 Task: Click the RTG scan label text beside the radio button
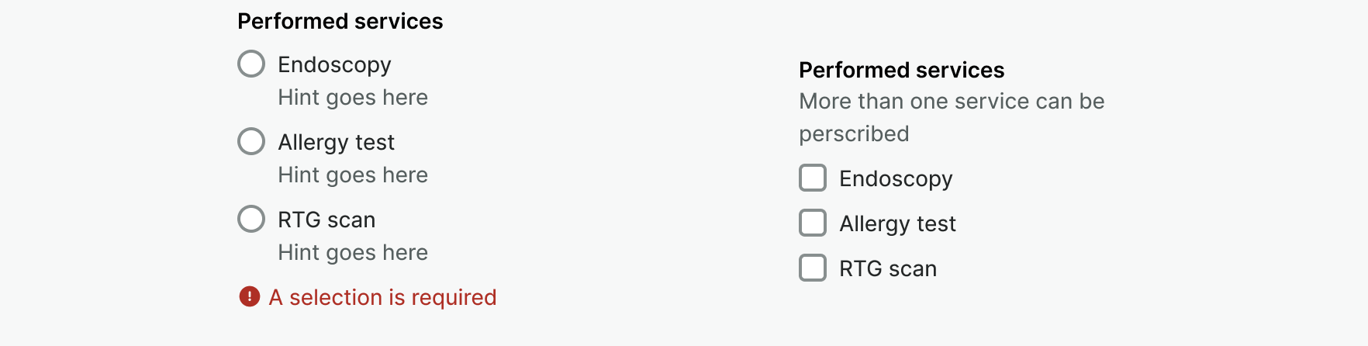(x=326, y=220)
